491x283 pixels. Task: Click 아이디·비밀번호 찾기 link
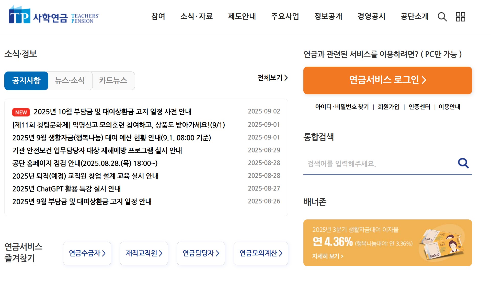coord(342,107)
